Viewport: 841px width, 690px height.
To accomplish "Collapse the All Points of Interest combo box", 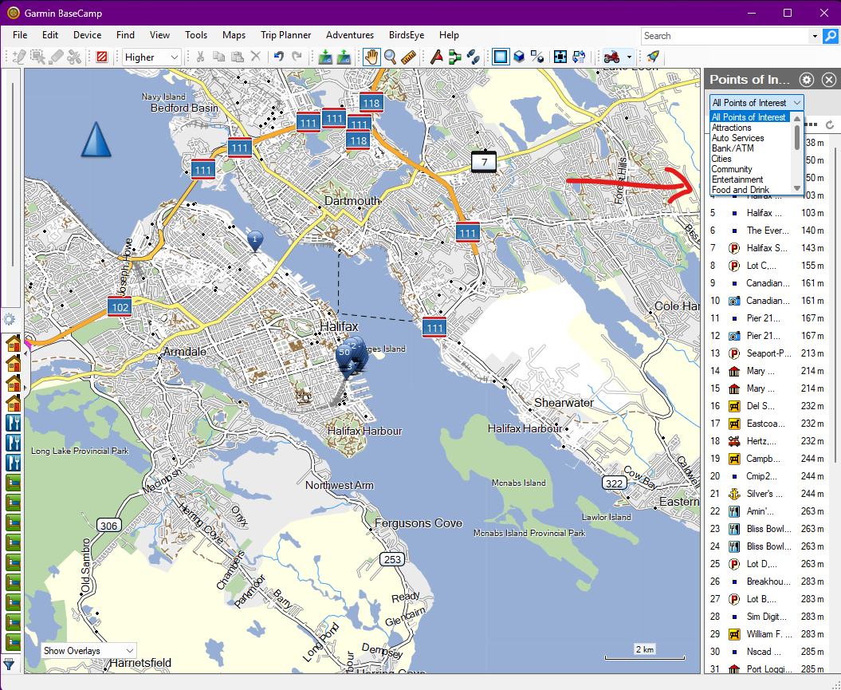I will point(757,102).
